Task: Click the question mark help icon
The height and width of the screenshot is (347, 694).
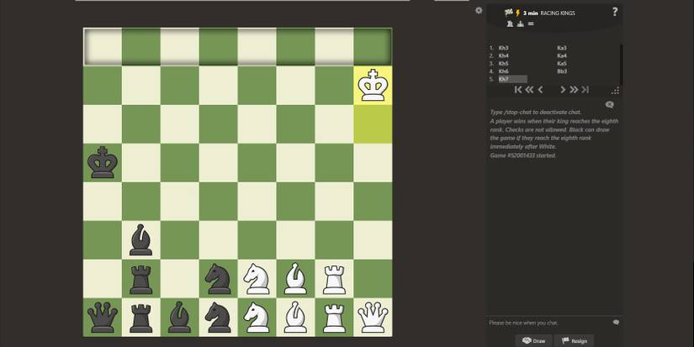Action: click(614, 12)
